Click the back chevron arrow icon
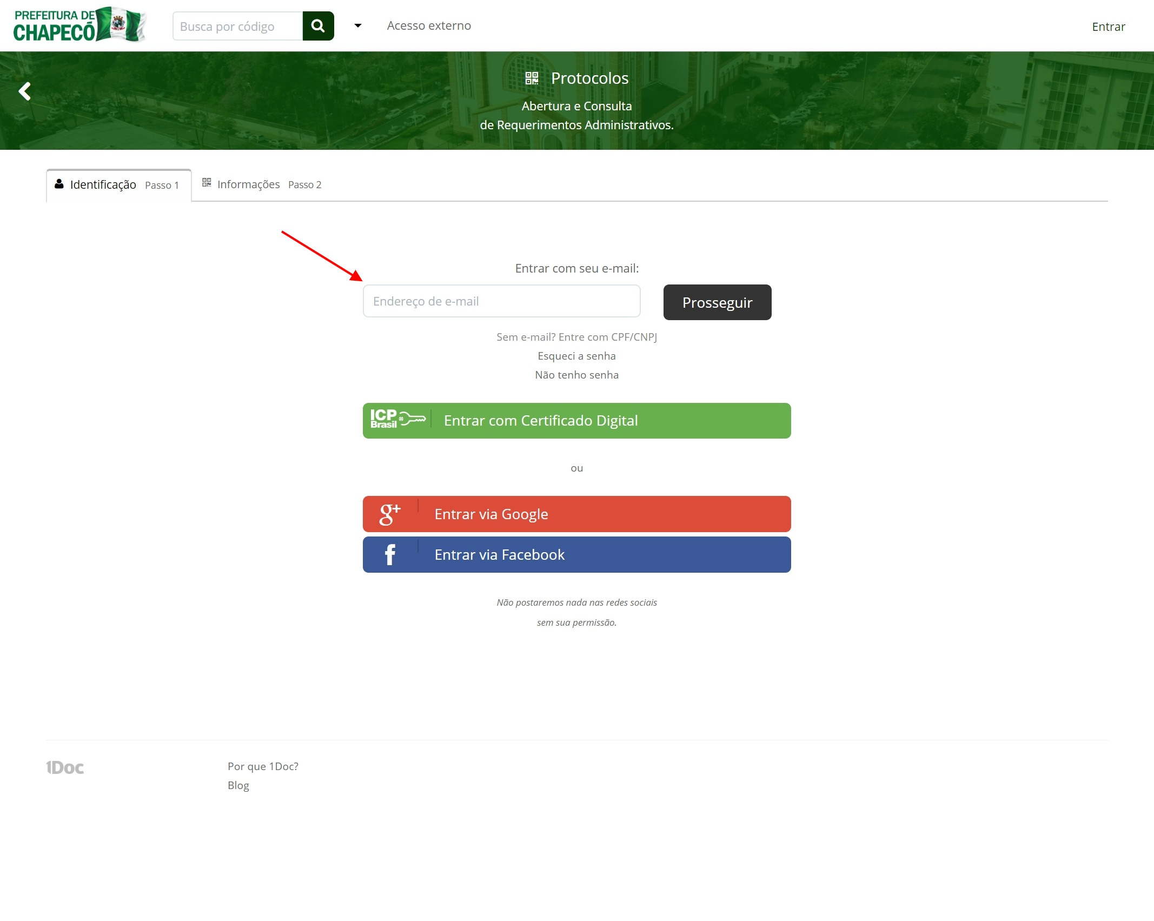 [25, 91]
